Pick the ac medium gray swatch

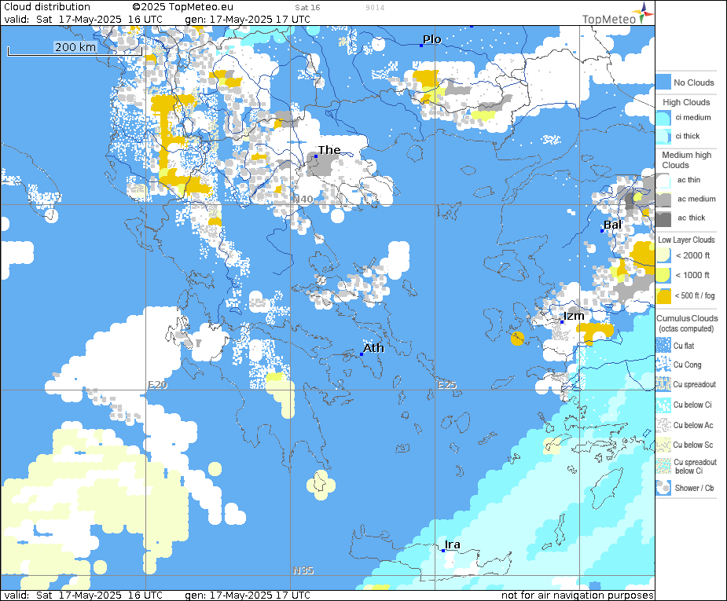point(663,200)
